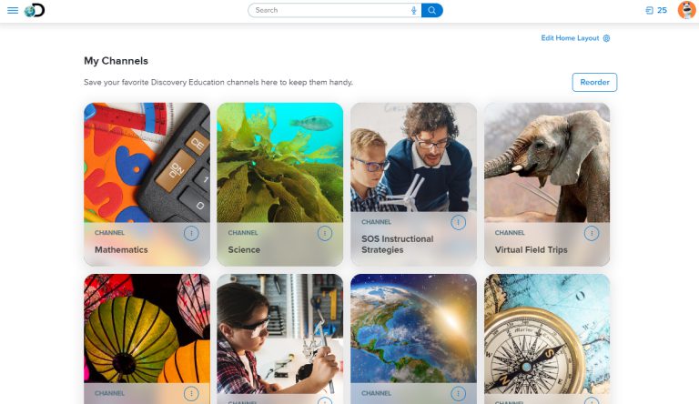Open Mathematics channel options menu
The image size is (699, 404).
coord(191,233)
